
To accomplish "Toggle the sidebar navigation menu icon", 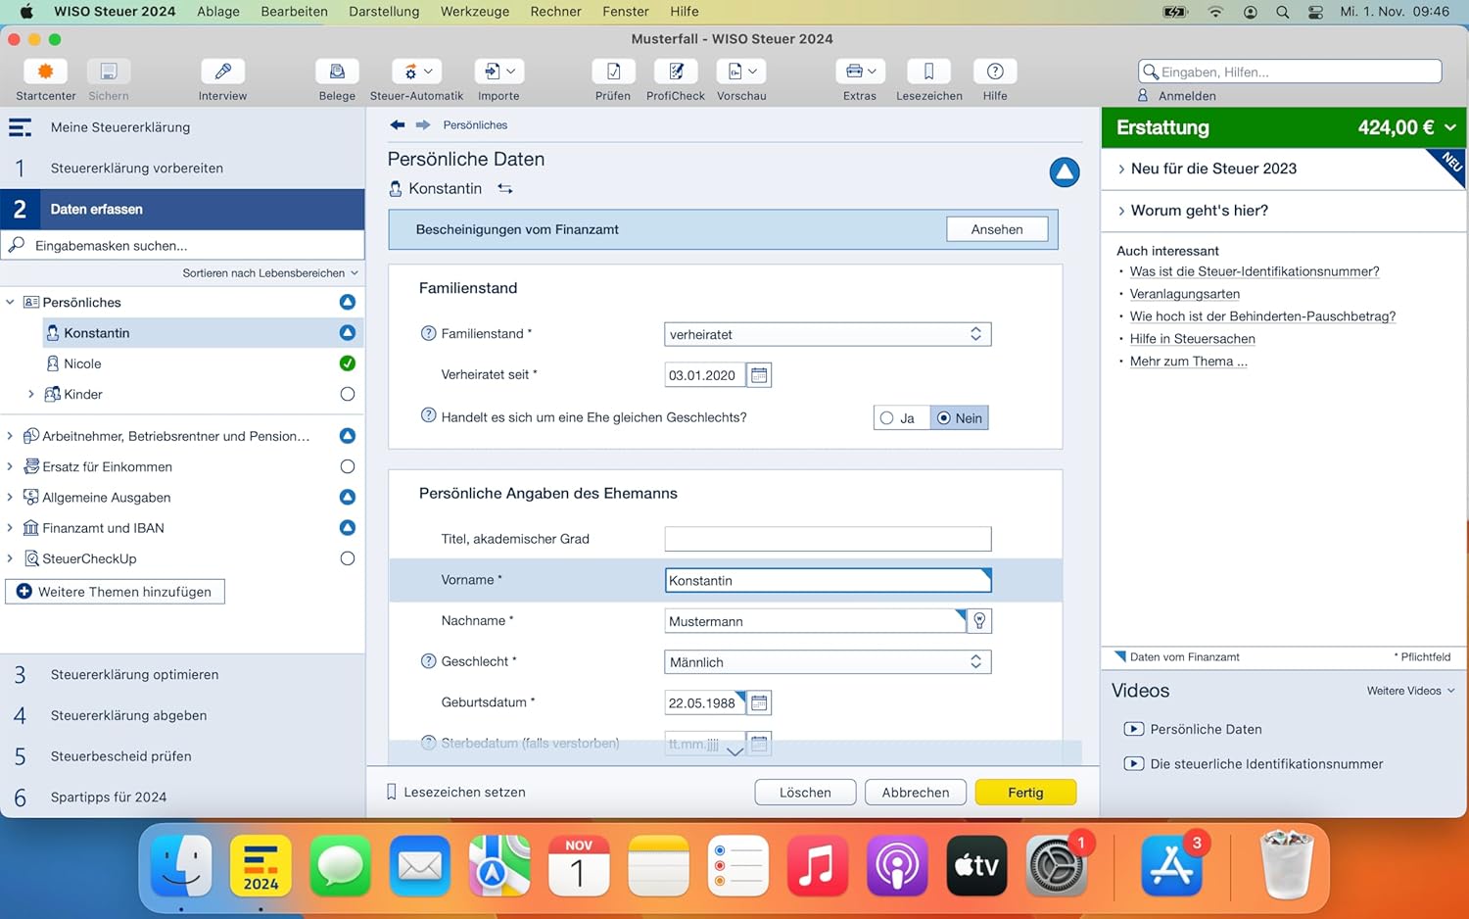I will click(20, 127).
